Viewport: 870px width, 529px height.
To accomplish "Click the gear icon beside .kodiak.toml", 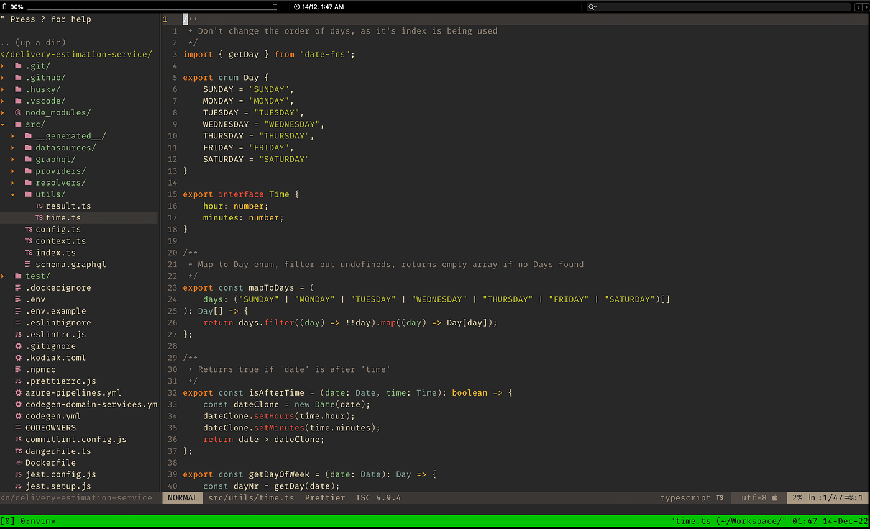I will pyautogui.click(x=18, y=358).
